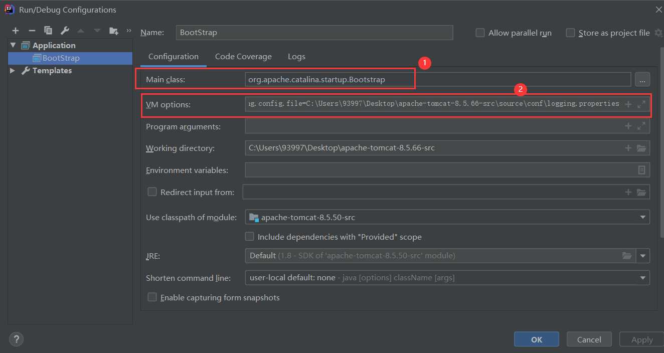Show more toolbar actions chevron
Screen dimensions: 664x353
pos(128,31)
